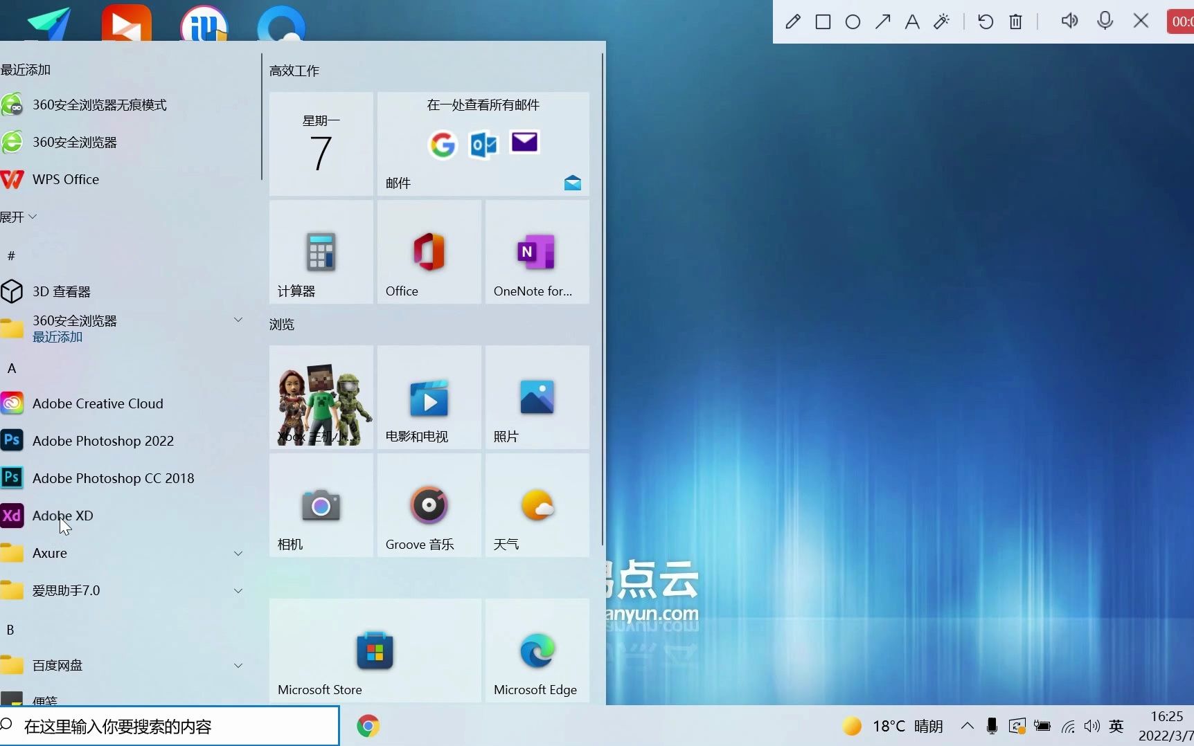
Task: Open the 18°C 晴朗 weather widget
Action: point(893,726)
